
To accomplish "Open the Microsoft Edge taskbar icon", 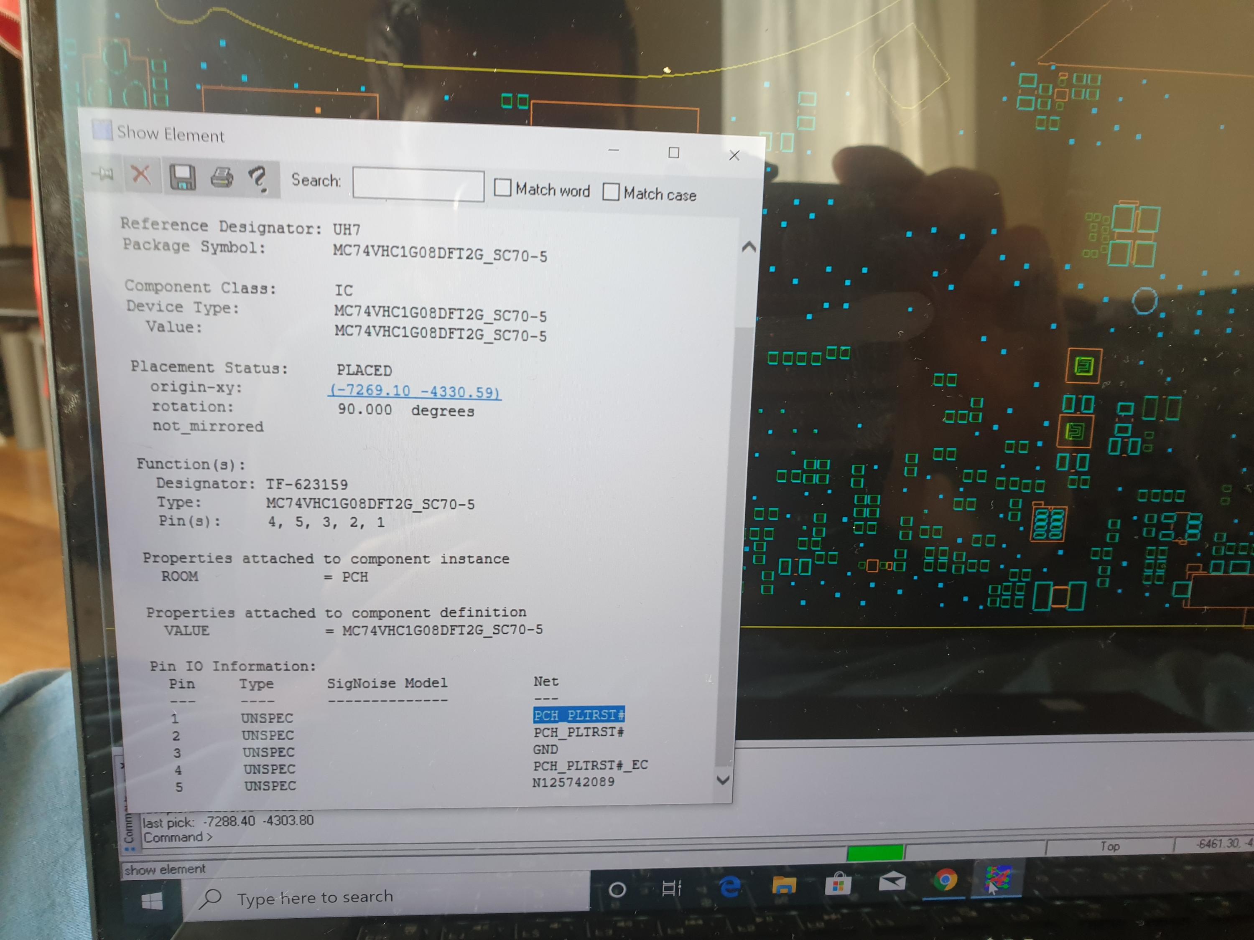I will coord(729,886).
